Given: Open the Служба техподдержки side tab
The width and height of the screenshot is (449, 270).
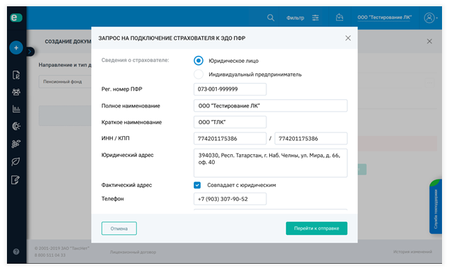Looking at the screenshot, I should 436,207.
